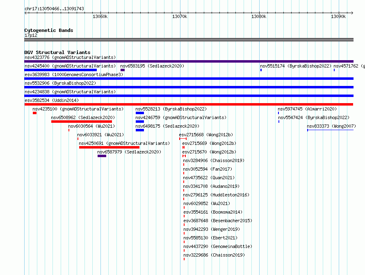This screenshot has height=275, width=365.
Task: Select esv2715669 (Wong2012b) label
Action: tap(209, 143)
